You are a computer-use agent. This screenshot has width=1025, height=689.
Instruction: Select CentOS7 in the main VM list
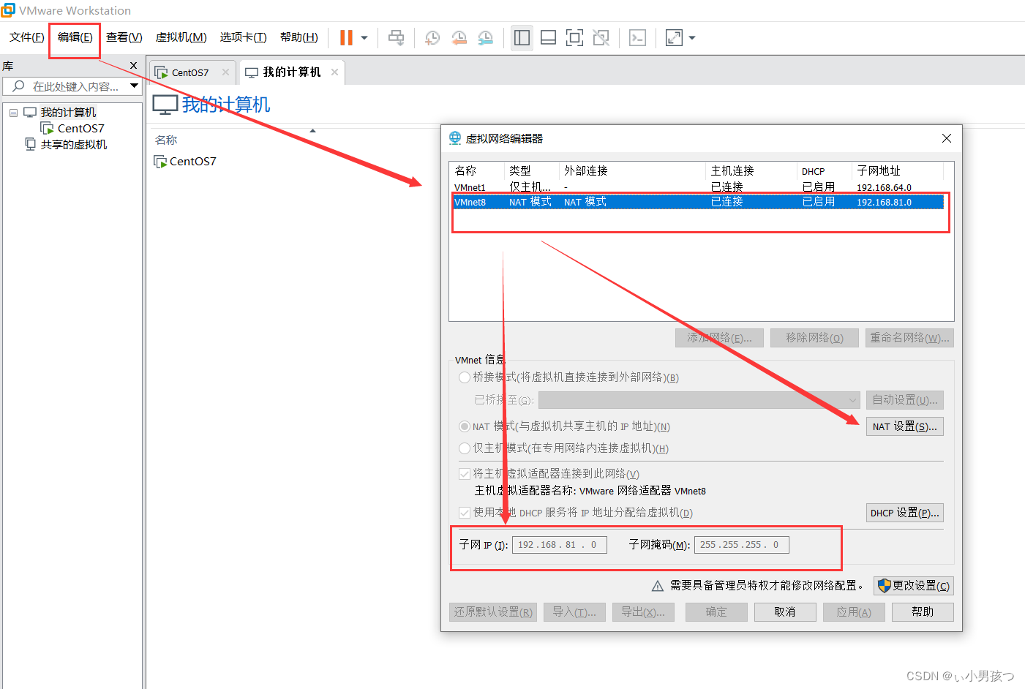pyautogui.click(x=192, y=162)
